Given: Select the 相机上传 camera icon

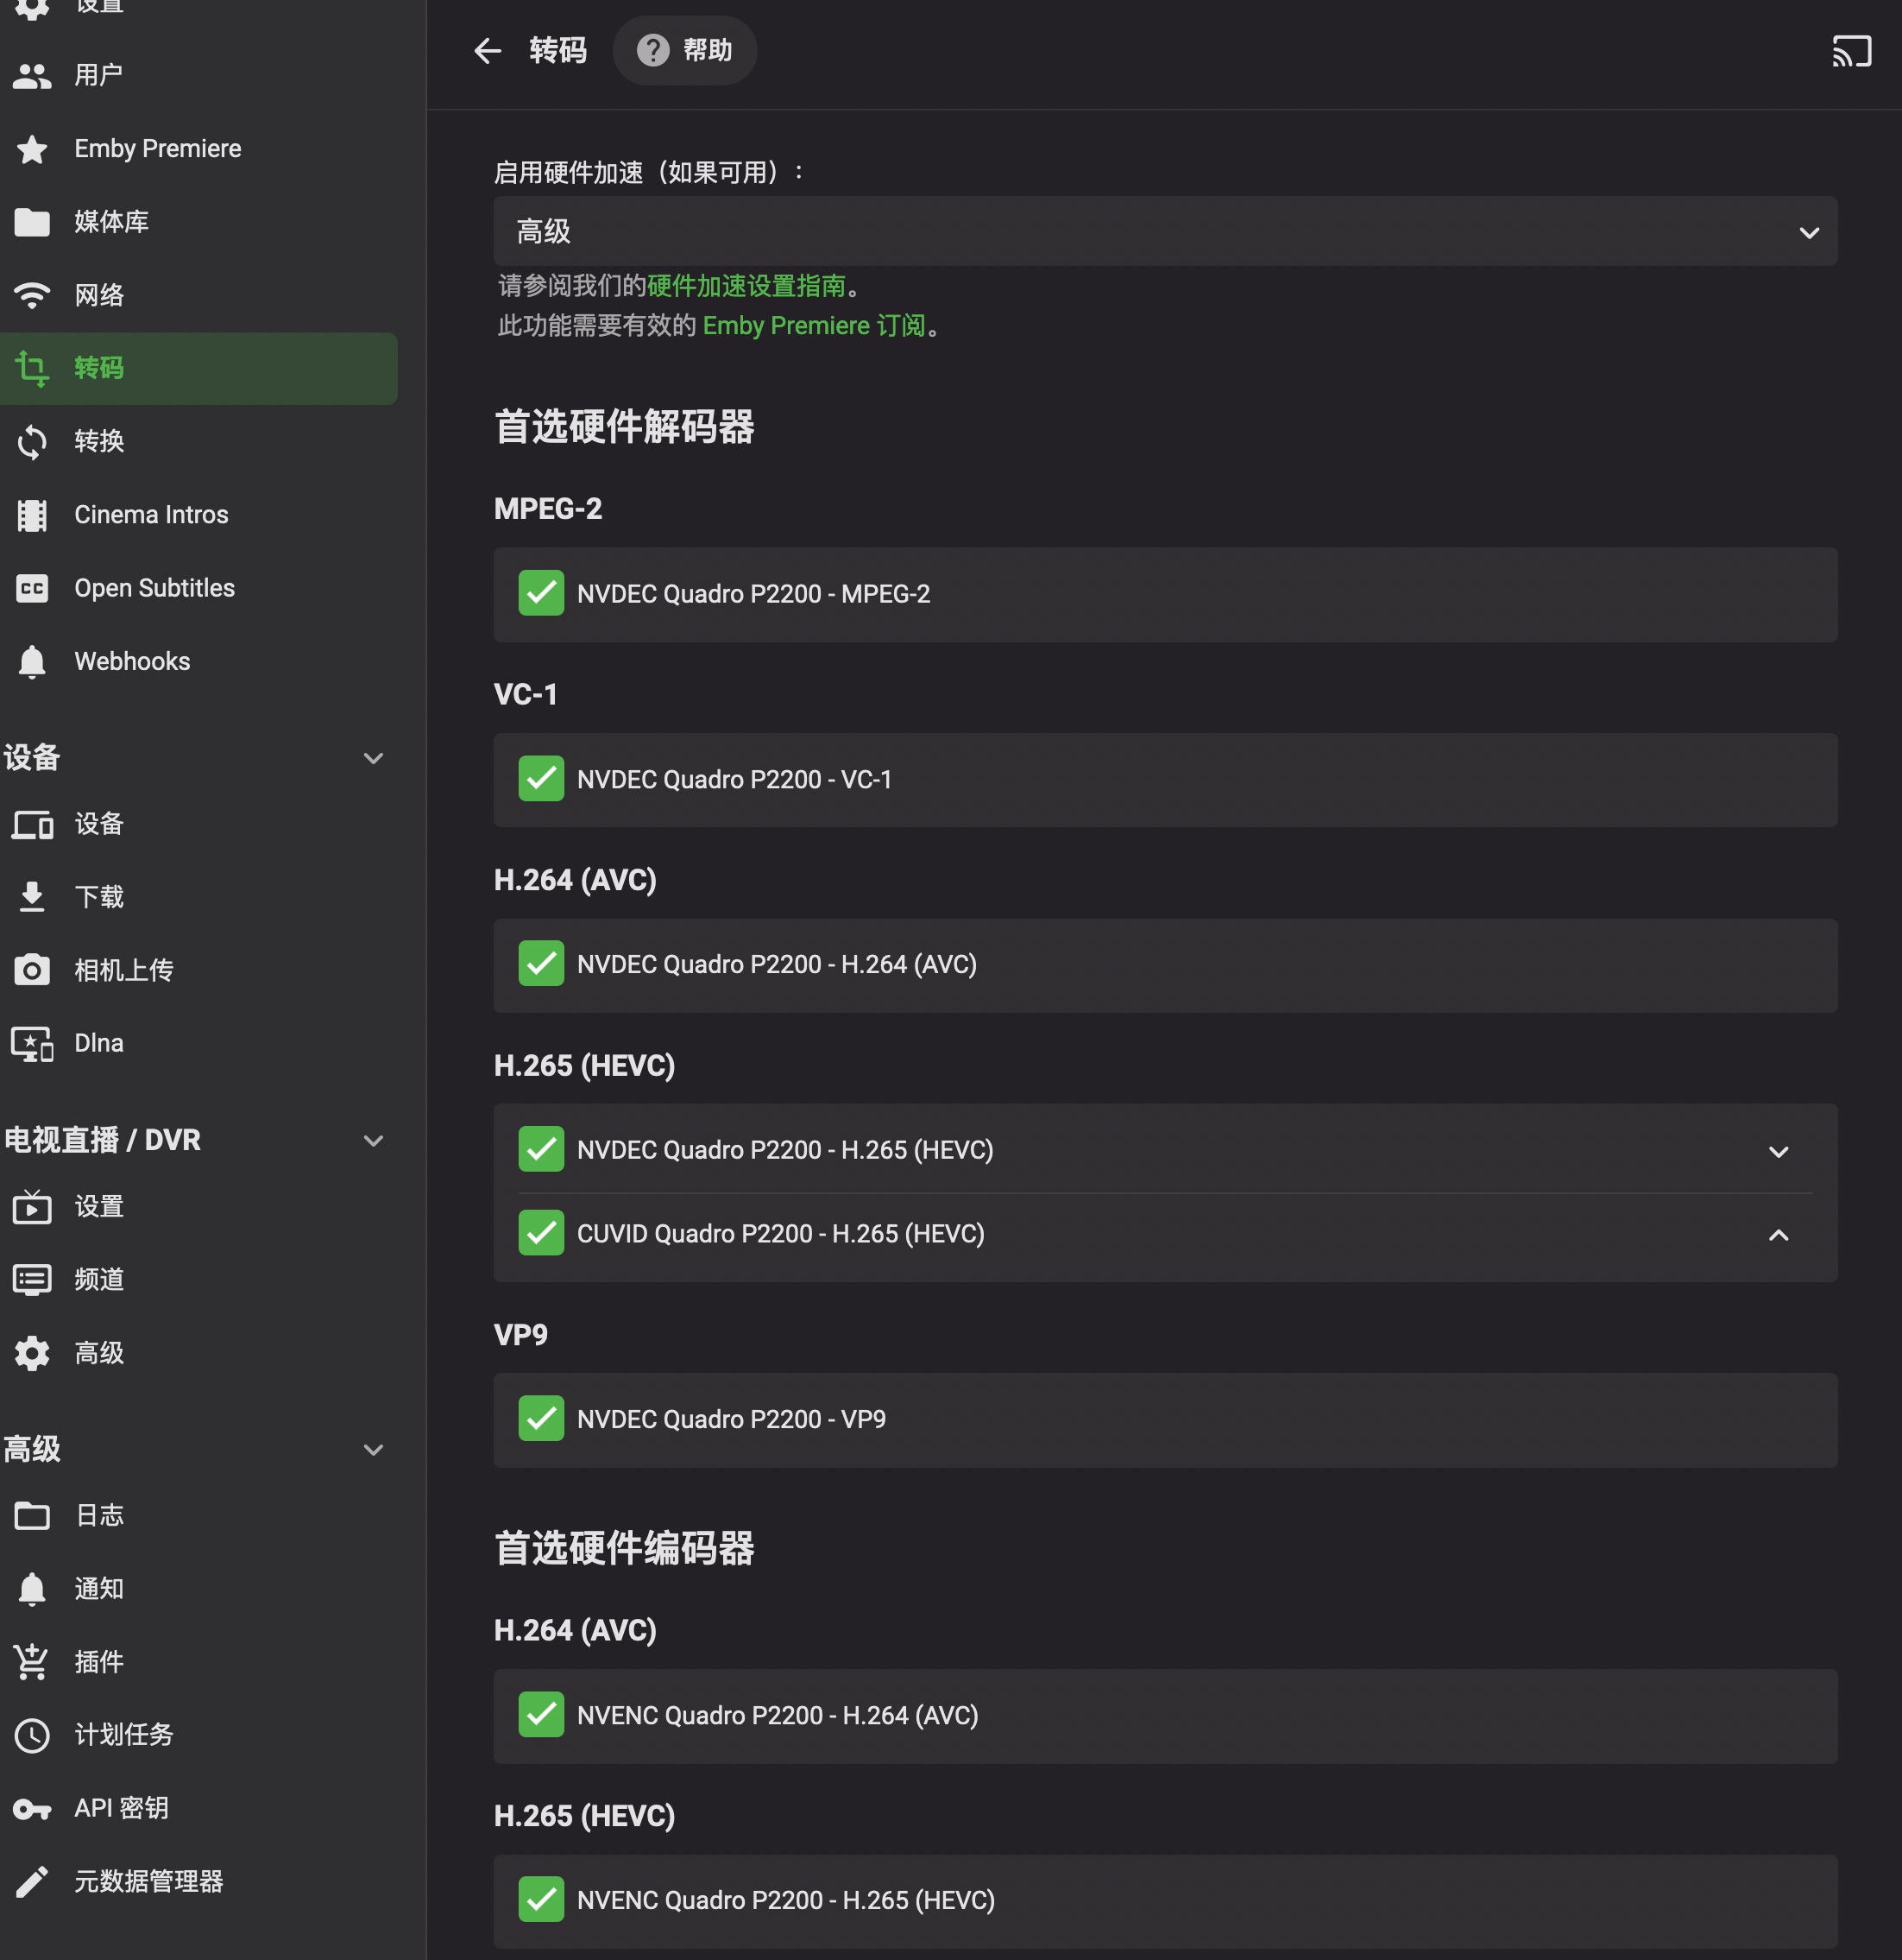Looking at the screenshot, I should click(32, 970).
